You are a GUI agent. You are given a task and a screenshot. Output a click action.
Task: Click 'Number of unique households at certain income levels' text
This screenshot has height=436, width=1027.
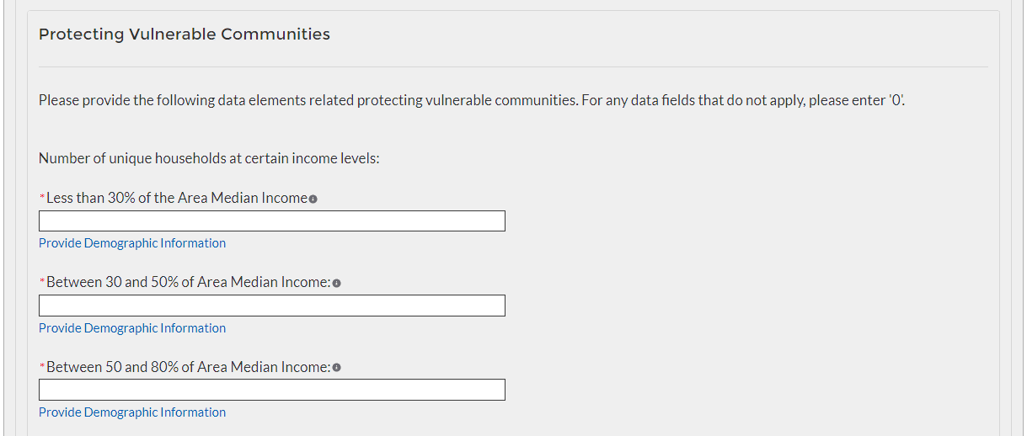click(209, 158)
